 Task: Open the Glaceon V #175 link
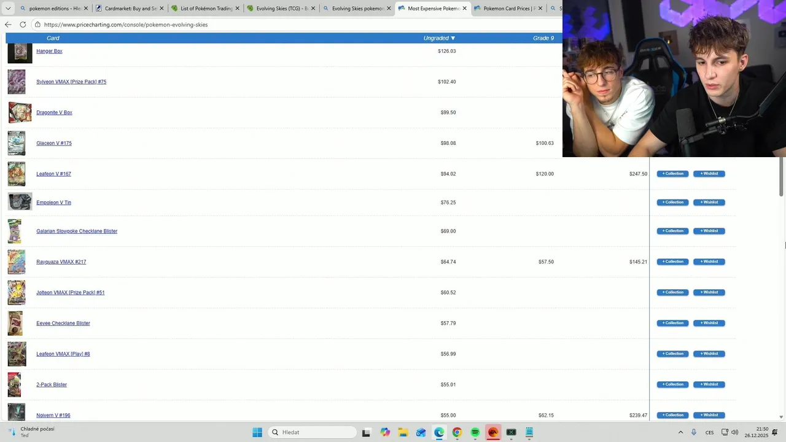click(x=54, y=143)
